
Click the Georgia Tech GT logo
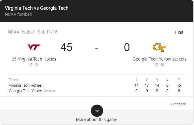point(159,47)
